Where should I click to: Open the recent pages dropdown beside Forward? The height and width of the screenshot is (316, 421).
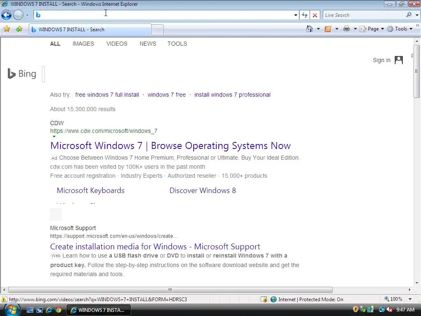coord(27,15)
